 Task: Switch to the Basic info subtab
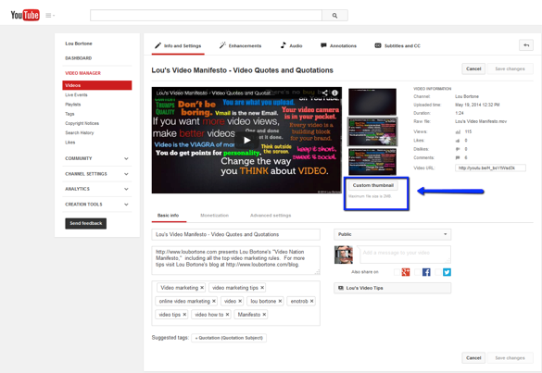coord(169,216)
